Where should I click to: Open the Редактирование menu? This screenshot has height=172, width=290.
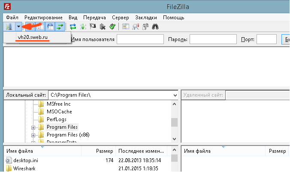43,18
